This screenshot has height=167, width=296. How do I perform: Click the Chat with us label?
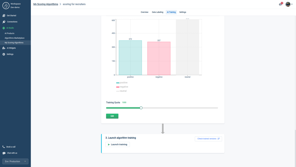pos(12,153)
